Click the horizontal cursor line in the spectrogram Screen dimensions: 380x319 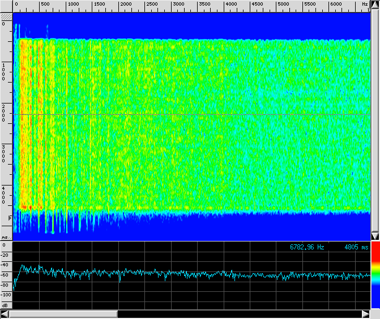click(x=193, y=115)
